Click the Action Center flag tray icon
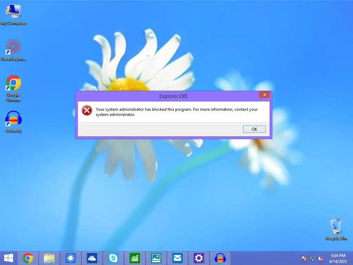Viewport: 353px width, 265px height. tap(304, 258)
